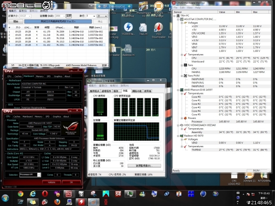Select the lite1.ini desktop file
The image size is (275, 206).
tap(143, 29)
